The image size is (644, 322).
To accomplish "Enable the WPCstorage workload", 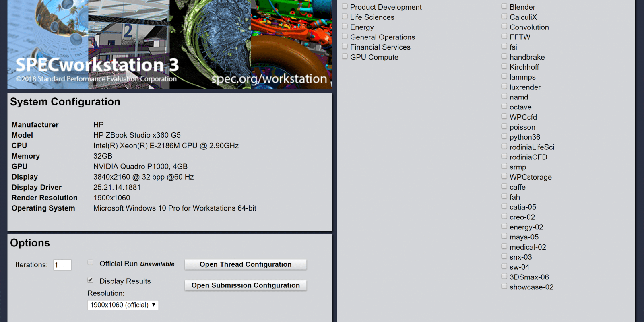I will [504, 176].
